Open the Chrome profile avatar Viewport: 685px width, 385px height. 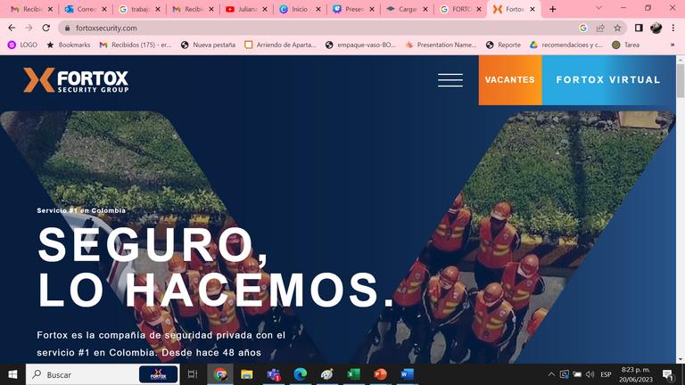pyautogui.click(x=656, y=28)
